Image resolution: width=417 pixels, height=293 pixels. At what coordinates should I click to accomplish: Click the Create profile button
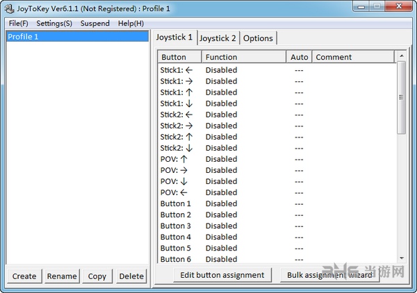[x=24, y=276]
